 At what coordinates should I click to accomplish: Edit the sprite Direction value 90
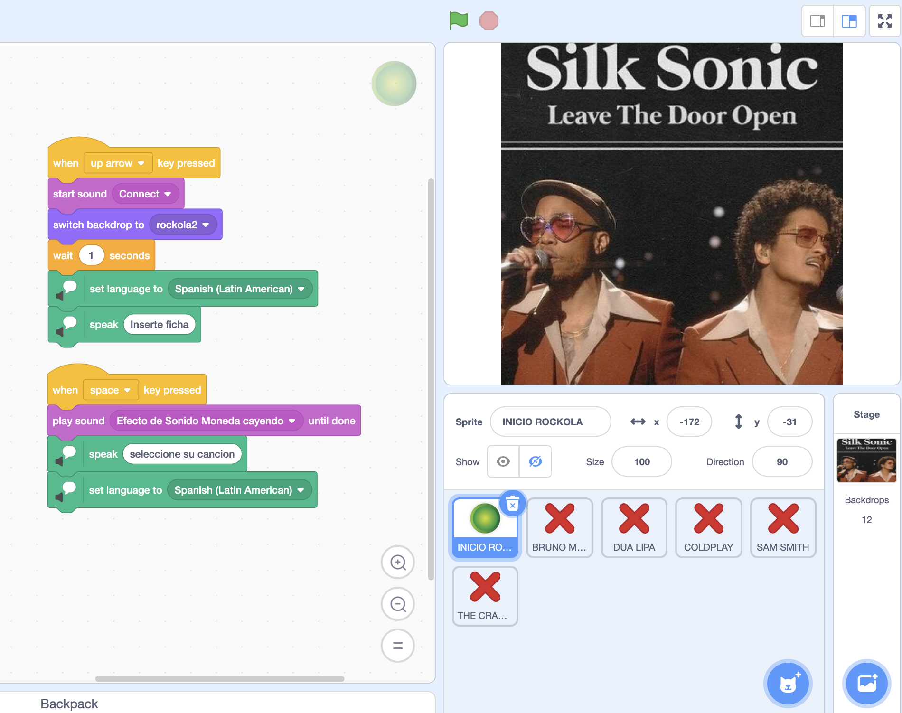(x=782, y=462)
